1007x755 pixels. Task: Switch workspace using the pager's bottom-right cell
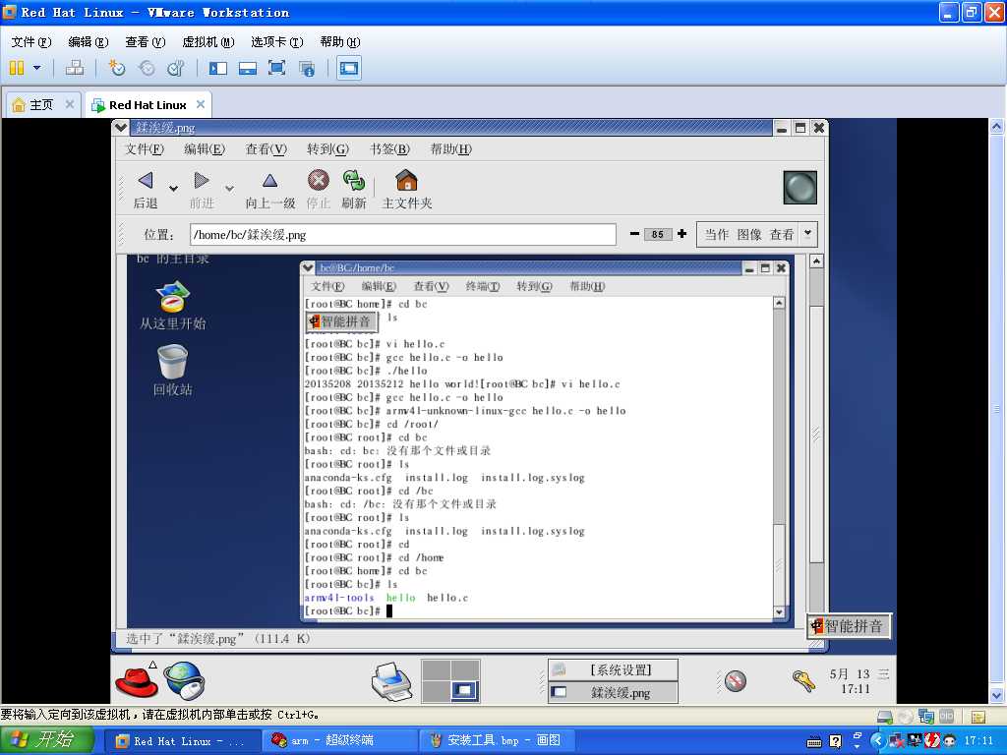pos(465,691)
